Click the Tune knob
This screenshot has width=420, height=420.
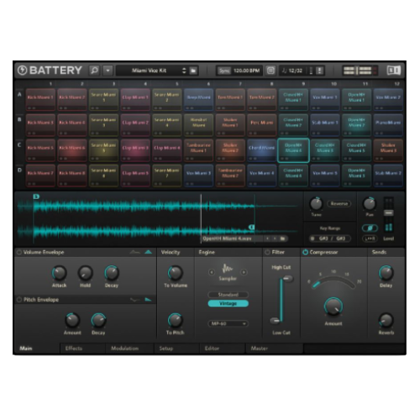(x=316, y=204)
